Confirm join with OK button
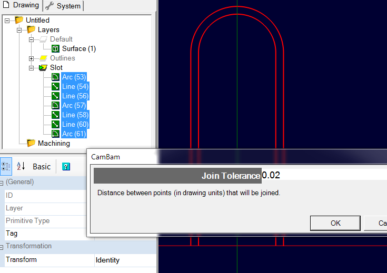The width and height of the screenshot is (387, 273). pyautogui.click(x=335, y=223)
